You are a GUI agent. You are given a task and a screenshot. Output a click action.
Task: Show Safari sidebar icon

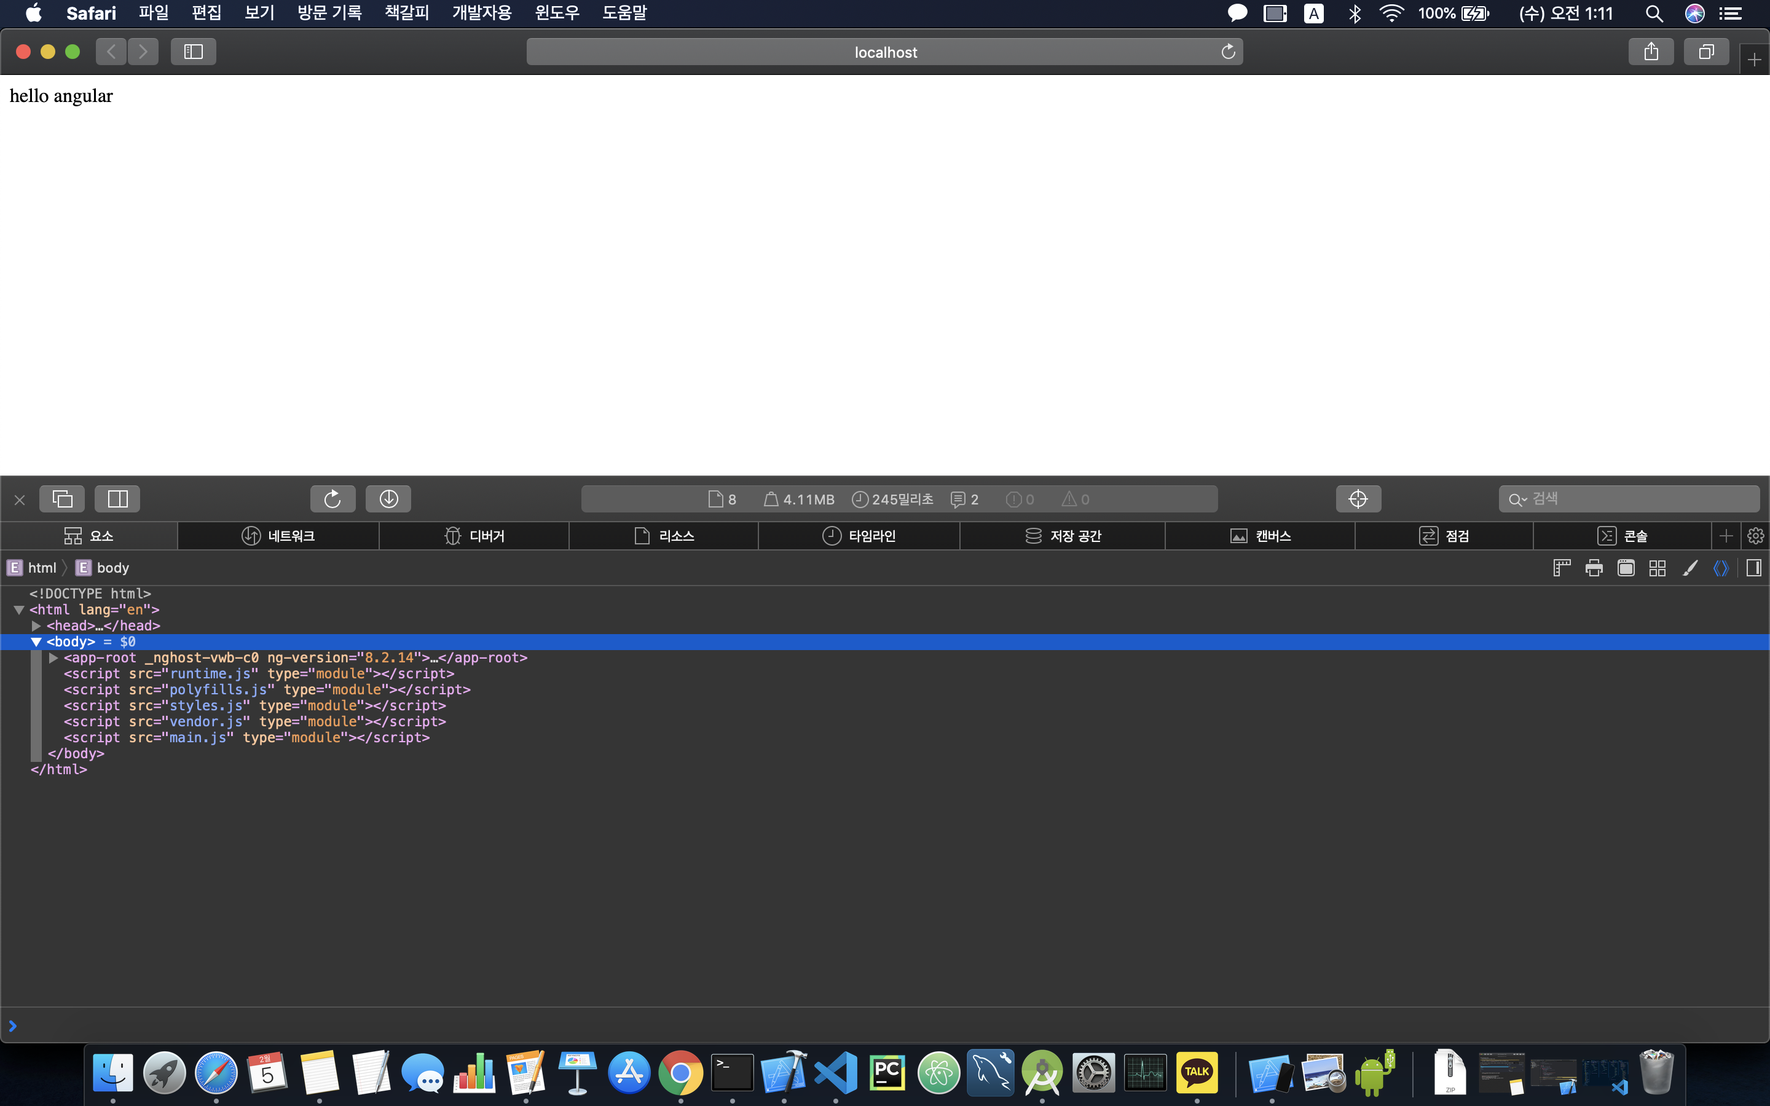[x=193, y=52]
